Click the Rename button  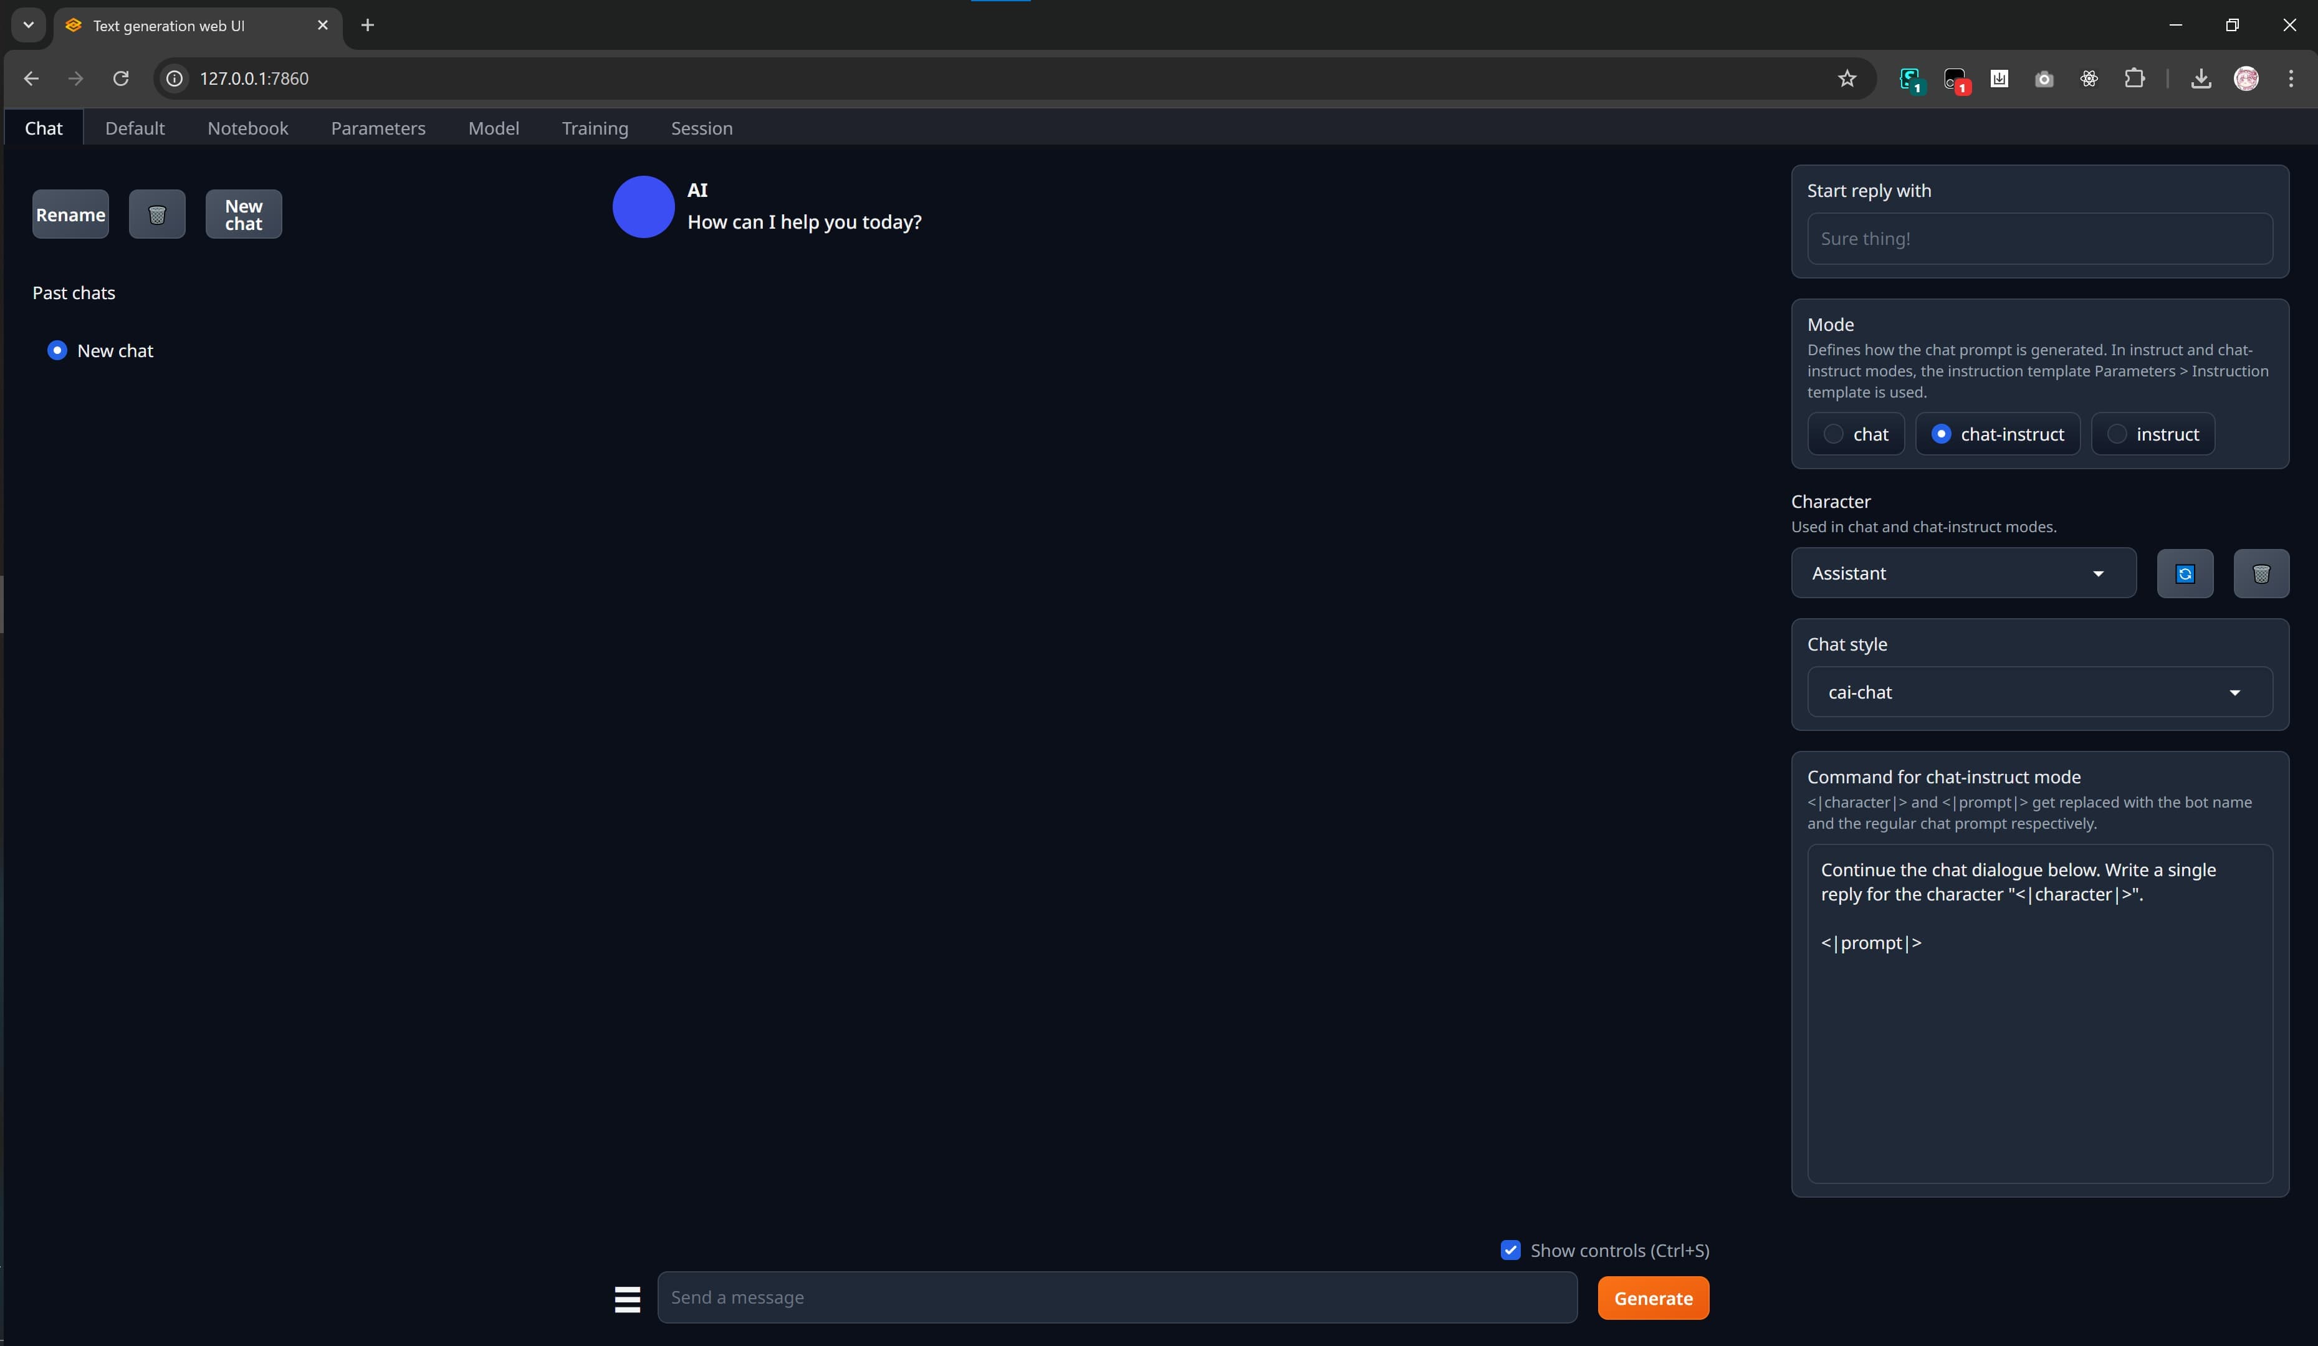point(70,213)
